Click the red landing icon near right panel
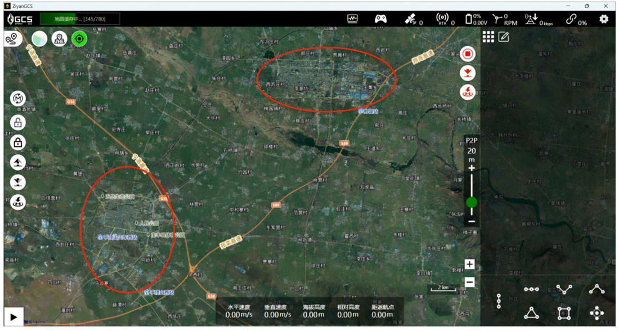 coord(468,73)
